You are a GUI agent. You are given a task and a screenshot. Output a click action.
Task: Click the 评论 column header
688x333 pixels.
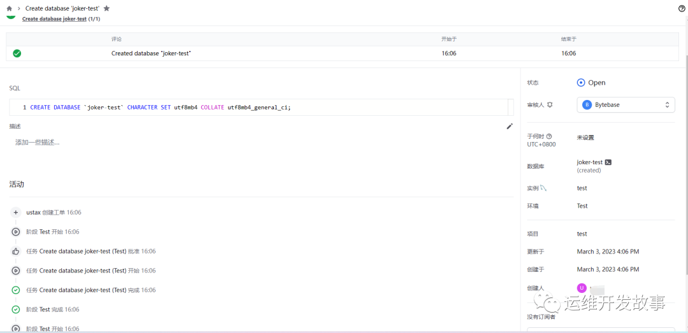tap(117, 39)
